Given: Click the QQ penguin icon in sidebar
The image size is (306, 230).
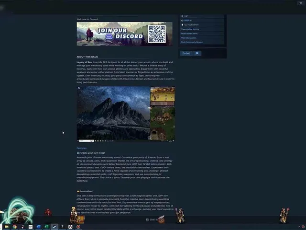Looking at the screenshot, I should (x=182, y=25).
